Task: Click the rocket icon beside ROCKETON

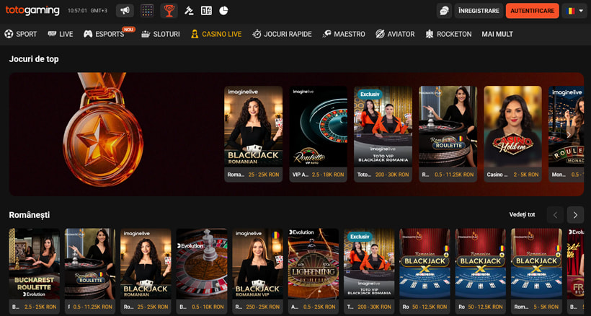Action: 430,34
